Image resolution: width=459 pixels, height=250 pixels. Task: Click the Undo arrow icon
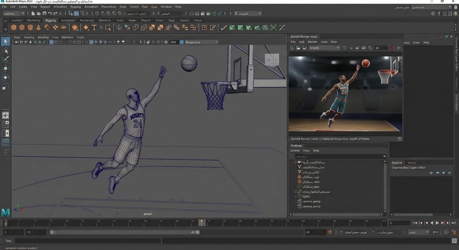tap(50, 13)
